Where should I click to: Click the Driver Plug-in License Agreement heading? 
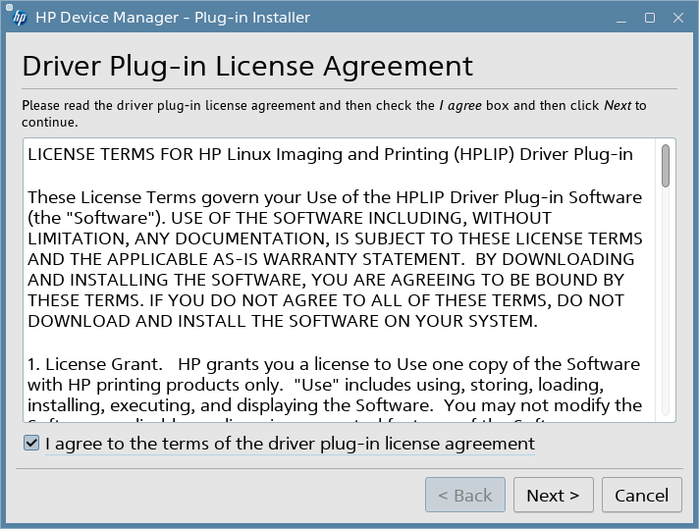tap(247, 66)
